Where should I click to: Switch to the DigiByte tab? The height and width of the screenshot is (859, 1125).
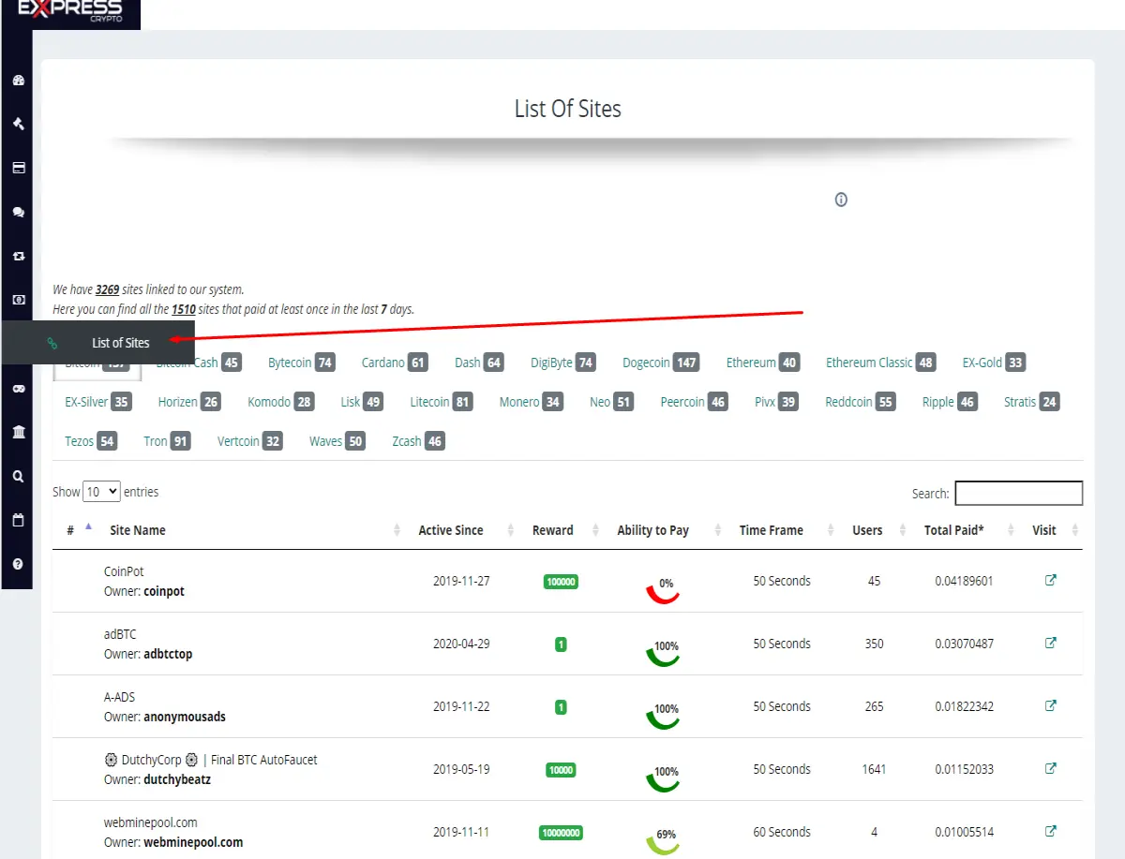[562, 363]
